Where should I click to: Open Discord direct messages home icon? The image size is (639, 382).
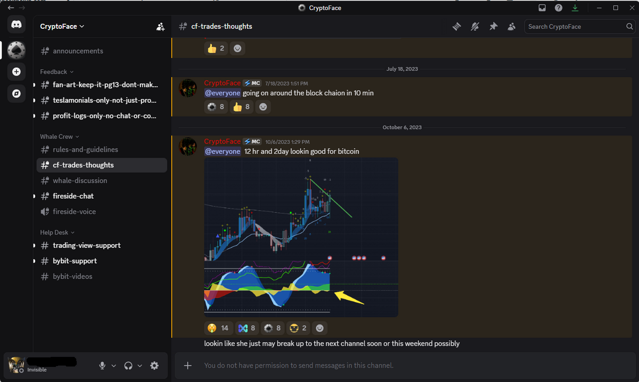(17, 24)
